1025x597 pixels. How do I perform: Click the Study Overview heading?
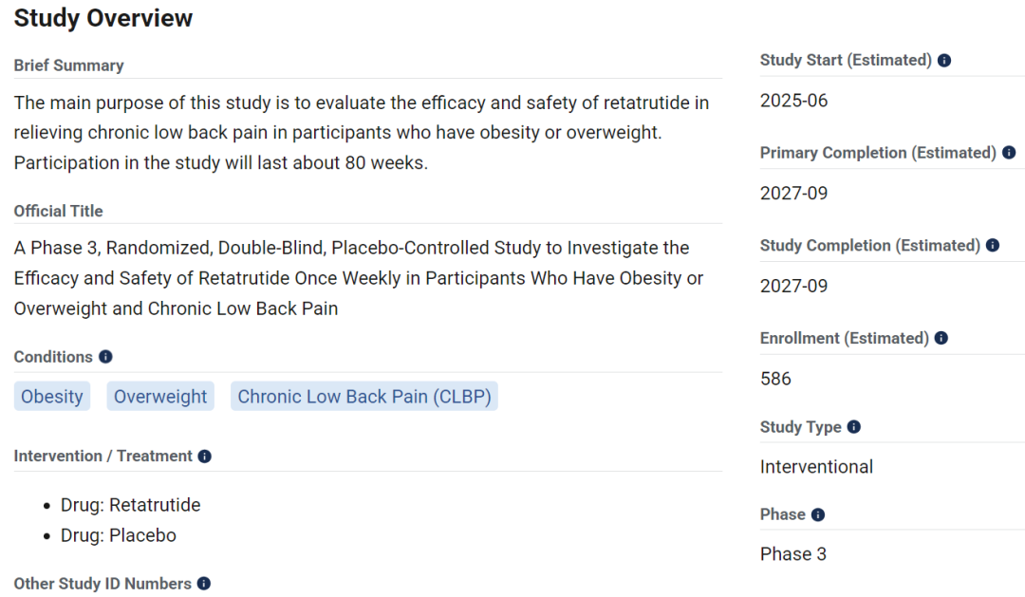point(103,18)
